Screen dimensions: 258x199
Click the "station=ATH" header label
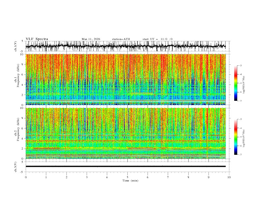(121, 39)
